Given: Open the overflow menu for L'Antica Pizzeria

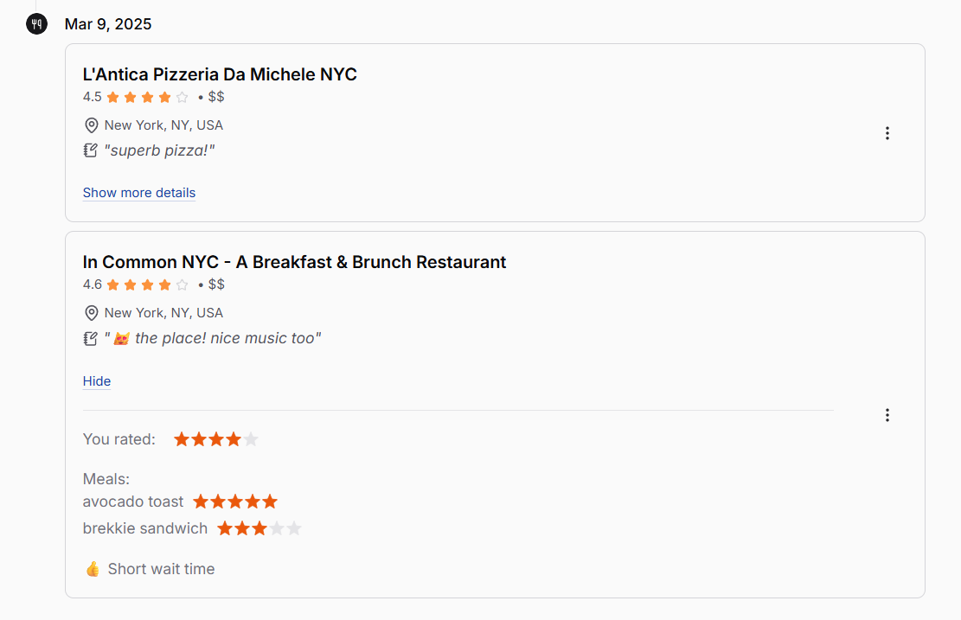Looking at the screenshot, I should (x=887, y=133).
